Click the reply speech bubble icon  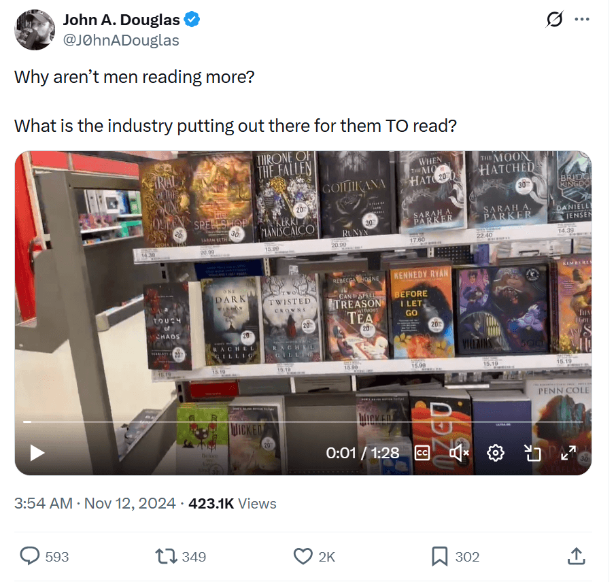30,556
